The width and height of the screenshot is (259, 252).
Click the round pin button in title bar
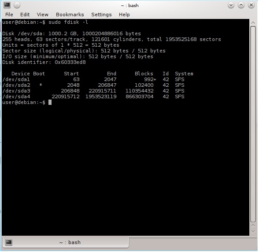[x=17, y=5]
